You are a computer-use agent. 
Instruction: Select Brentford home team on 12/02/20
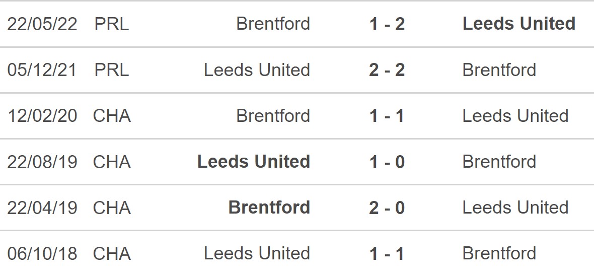(273, 116)
